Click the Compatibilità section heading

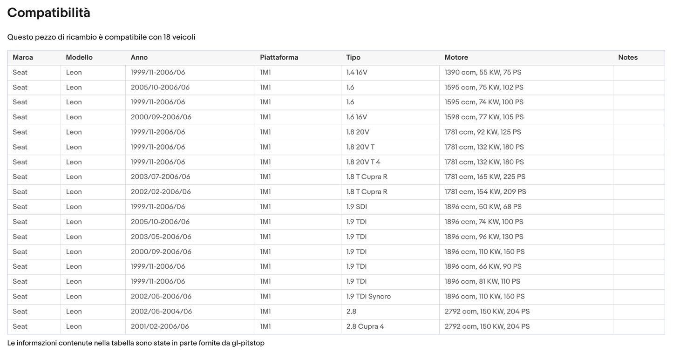[49, 13]
